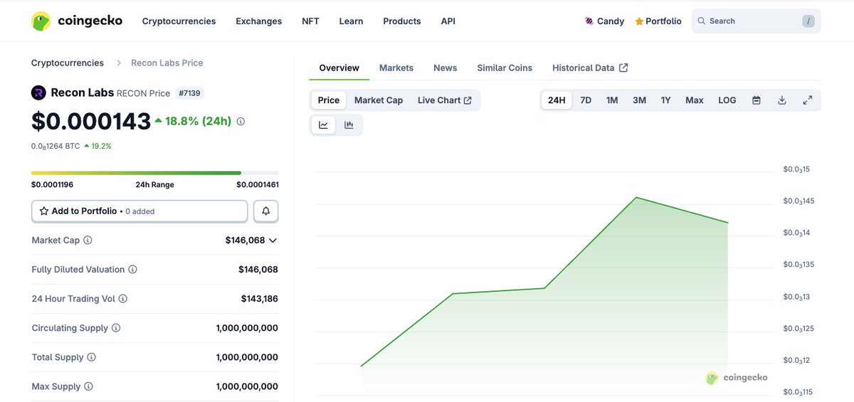Image resolution: width=854 pixels, height=402 pixels.
Task: Click the Market Cap info icon
Action: point(88,240)
